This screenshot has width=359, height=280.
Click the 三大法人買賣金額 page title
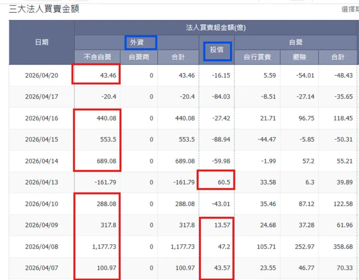click(44, 9)
